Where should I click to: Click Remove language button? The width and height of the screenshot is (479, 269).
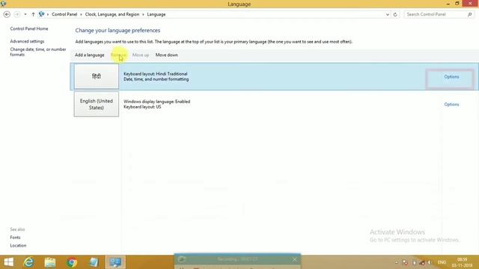tap(118, 55)
